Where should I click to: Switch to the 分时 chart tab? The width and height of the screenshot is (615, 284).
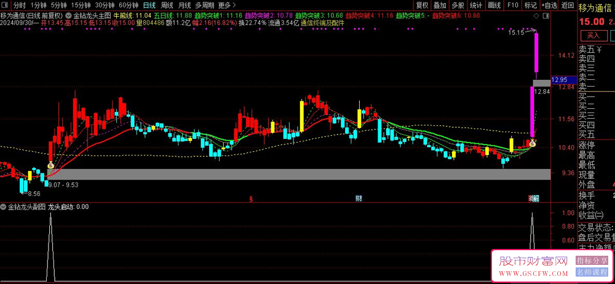[19, 5]
